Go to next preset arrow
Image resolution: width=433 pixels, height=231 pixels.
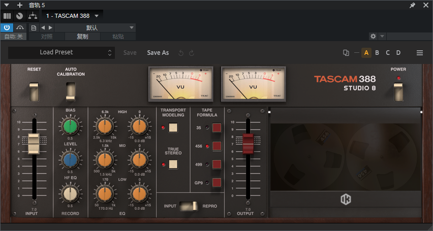(50, 27)
